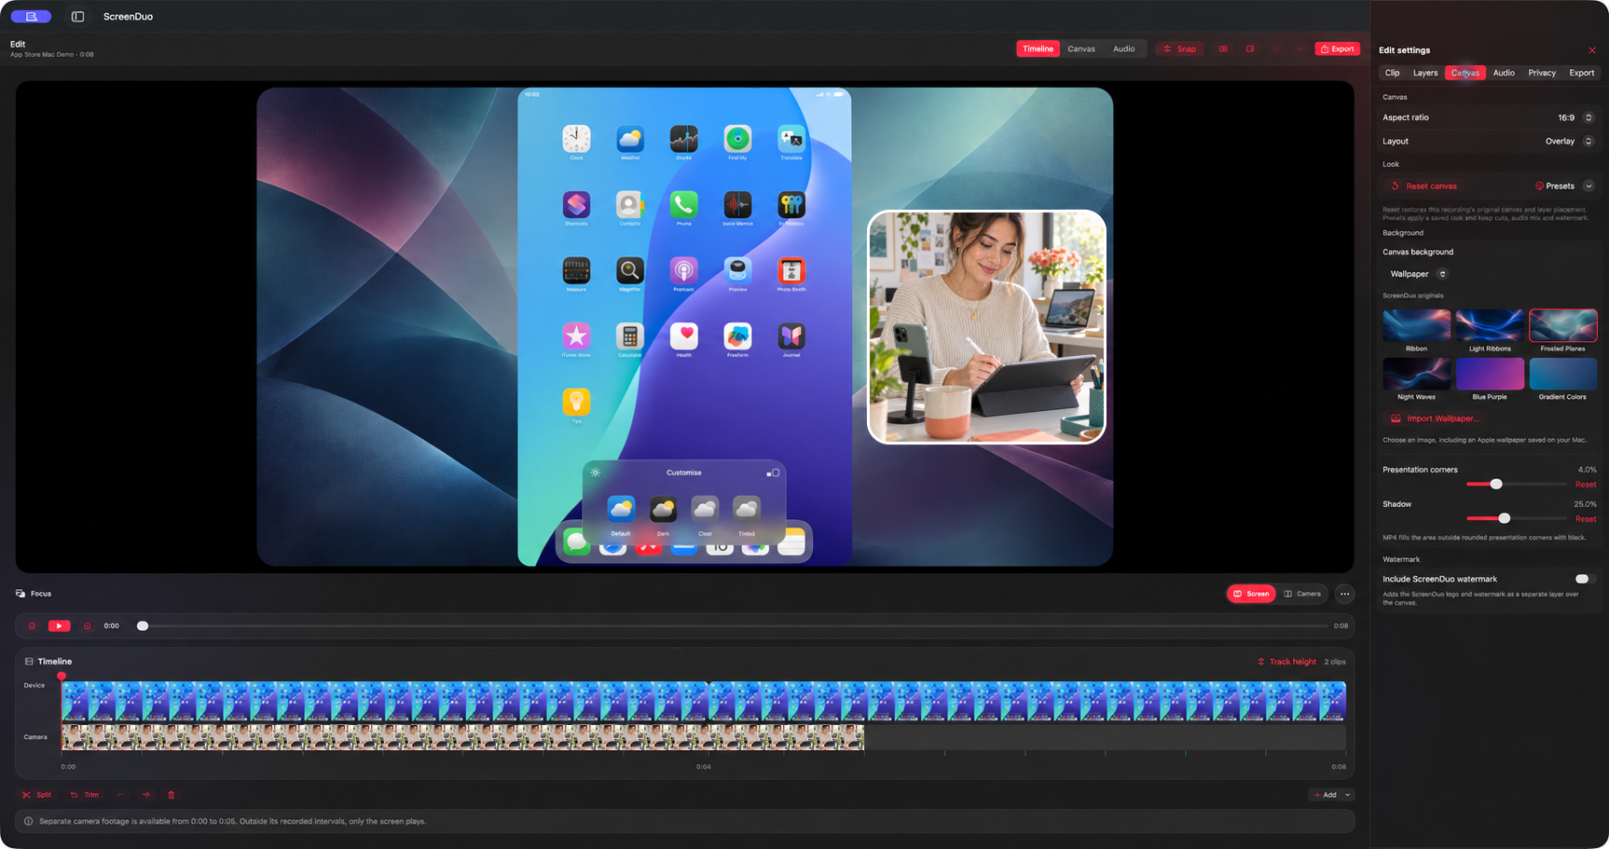Click the left arrow next to Trim
Image resolution: width=1609 pixels, height=849 pixels.
click(x=121, y=795)
